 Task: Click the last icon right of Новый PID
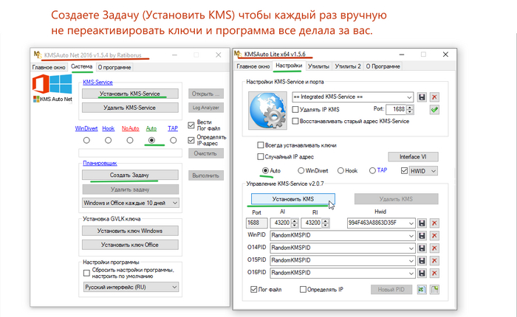coord(434,289)
